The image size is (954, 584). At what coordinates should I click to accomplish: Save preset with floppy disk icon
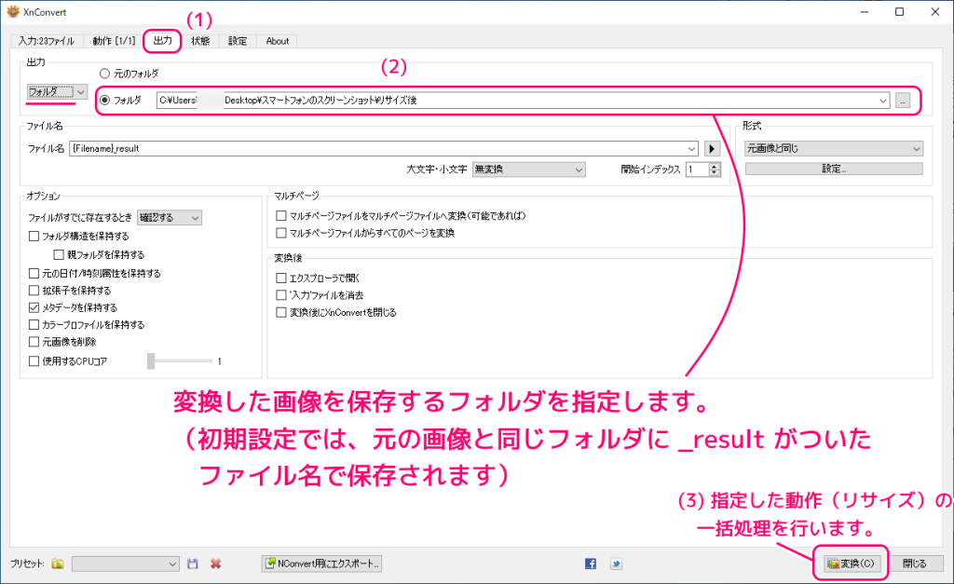point(193,564)
